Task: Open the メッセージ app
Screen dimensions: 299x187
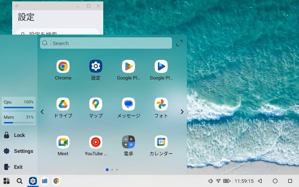Action: click(x=128, y=108)
